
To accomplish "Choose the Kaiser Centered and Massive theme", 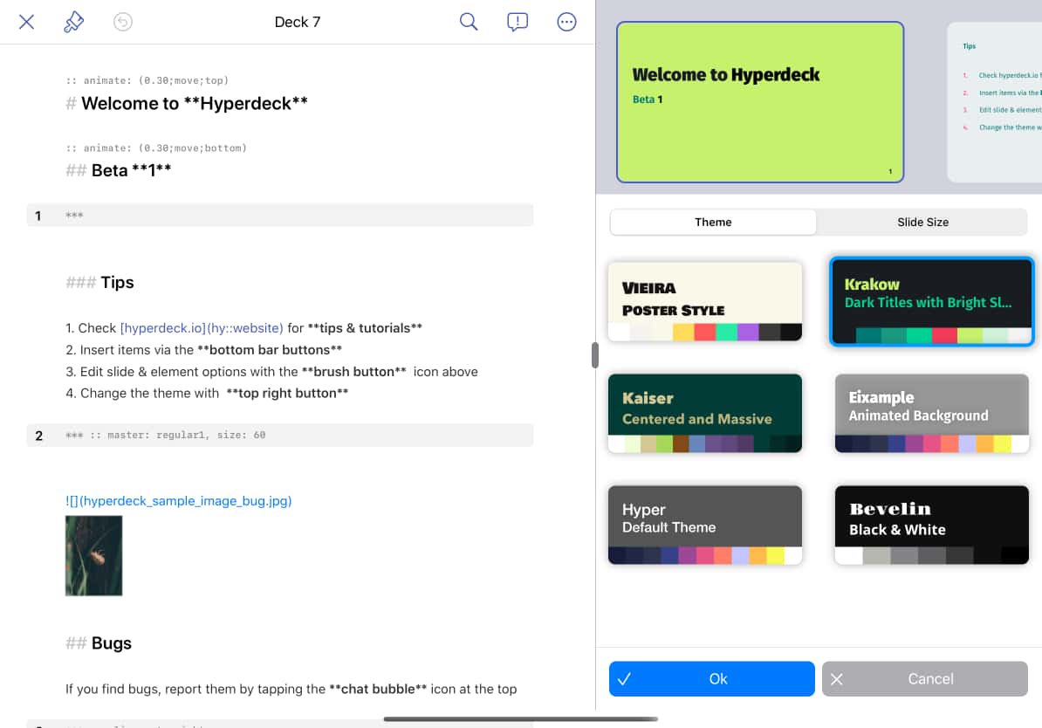I will pos(704,413).
